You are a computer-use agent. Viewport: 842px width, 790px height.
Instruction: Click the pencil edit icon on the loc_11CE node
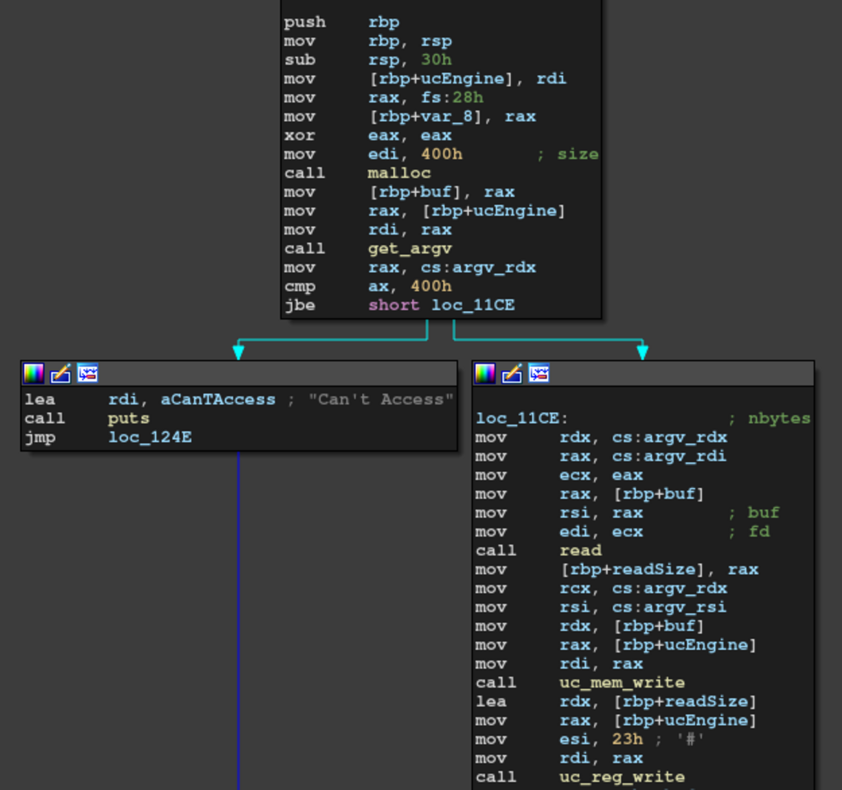pos(512,373)
